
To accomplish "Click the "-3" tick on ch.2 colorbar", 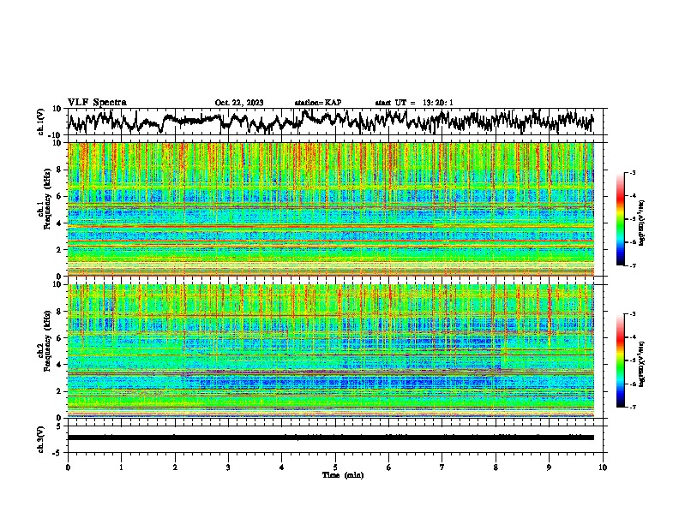I will pyautogui.click(x=633, y=314).
